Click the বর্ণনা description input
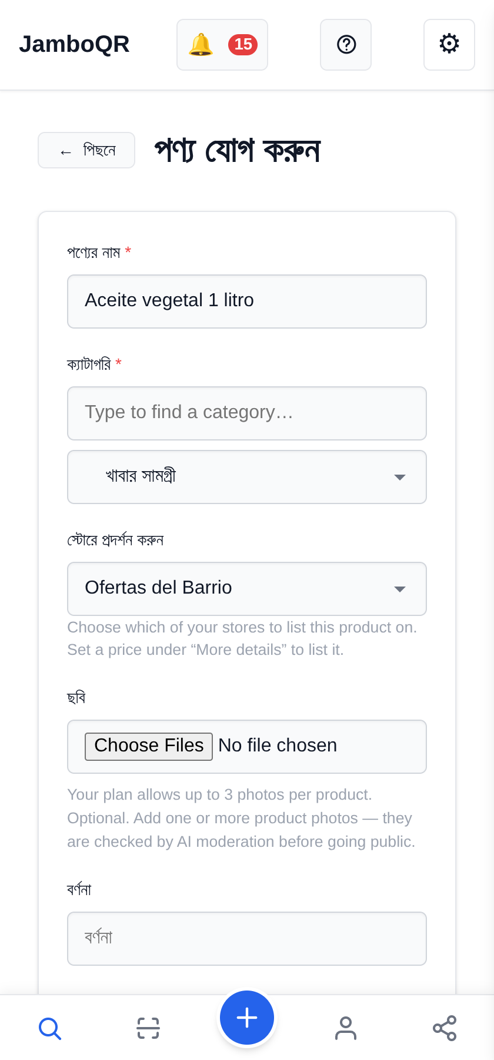This screenshot has height=1060, width=494. 247,939
